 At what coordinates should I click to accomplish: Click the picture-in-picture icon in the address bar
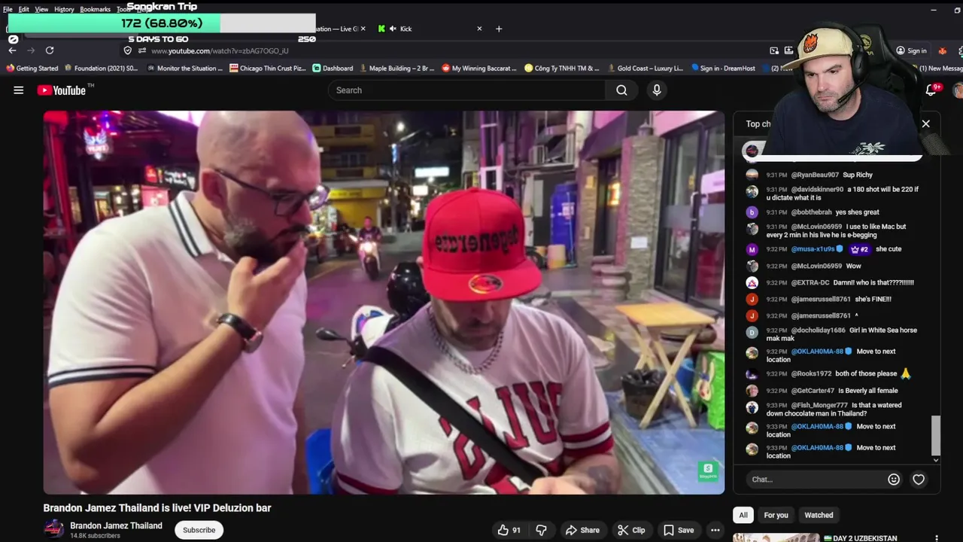[x=774, y=50]
